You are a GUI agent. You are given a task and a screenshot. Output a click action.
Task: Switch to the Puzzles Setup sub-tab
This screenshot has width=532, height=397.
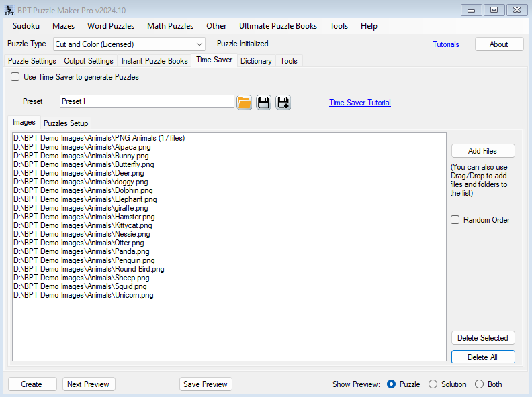(66, 123)
